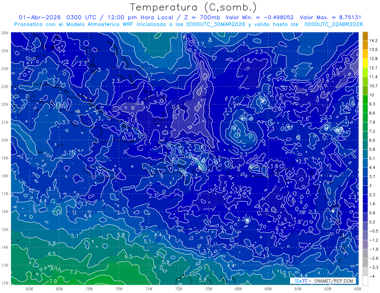This screenshot has height=293, width=380.
Task: Pick the yellow swatch between 12.1 and 12.8
Action: (x=365, y=63)
